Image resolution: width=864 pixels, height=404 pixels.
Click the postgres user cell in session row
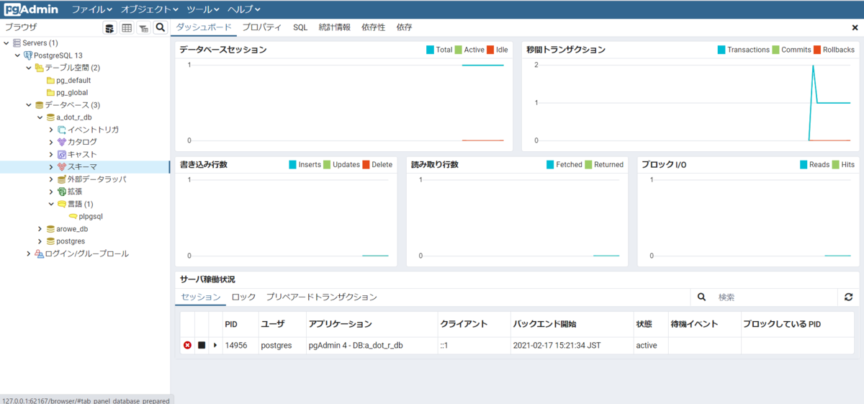276,346
